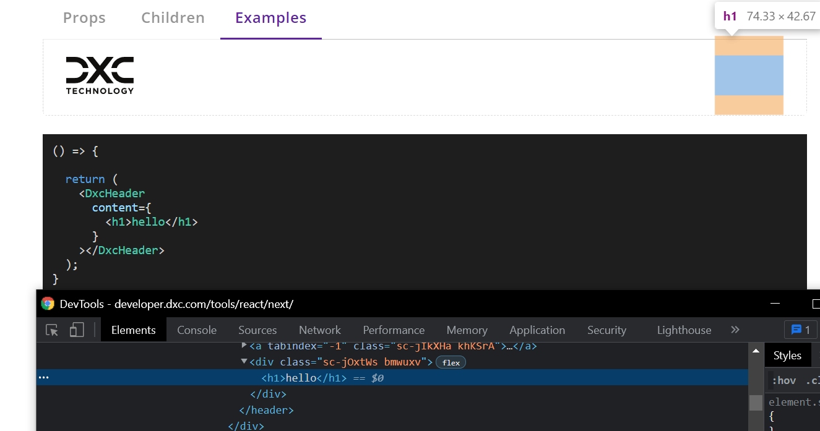Image resolution: width=820 pixels, height=431 pixels.
Task: Expand the anchor tag sc-jIkXHa node
Action: pos(244,345)
